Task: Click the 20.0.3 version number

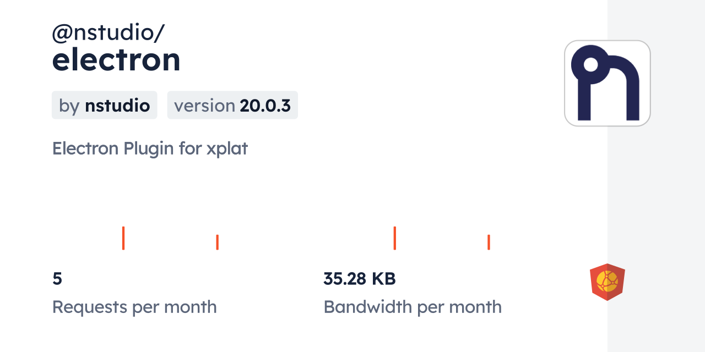Action: (265, 106)
